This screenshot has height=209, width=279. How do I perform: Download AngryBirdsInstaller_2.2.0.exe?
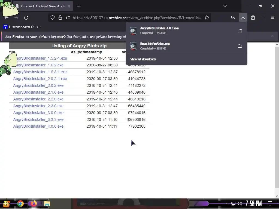tap(38, 99)
